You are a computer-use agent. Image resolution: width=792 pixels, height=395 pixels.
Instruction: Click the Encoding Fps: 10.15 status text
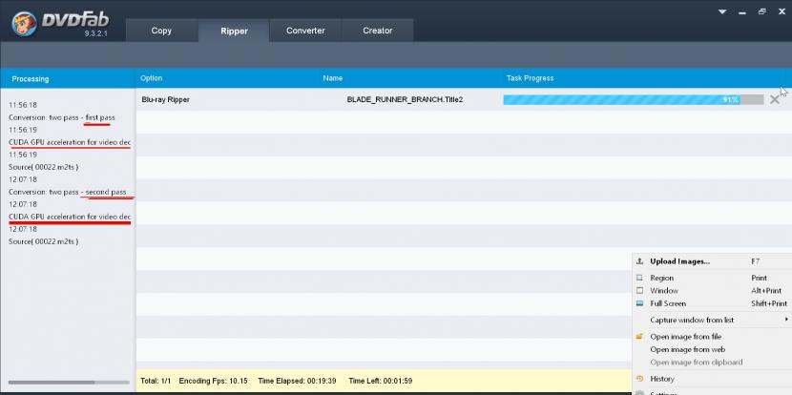tap(213, 381)
